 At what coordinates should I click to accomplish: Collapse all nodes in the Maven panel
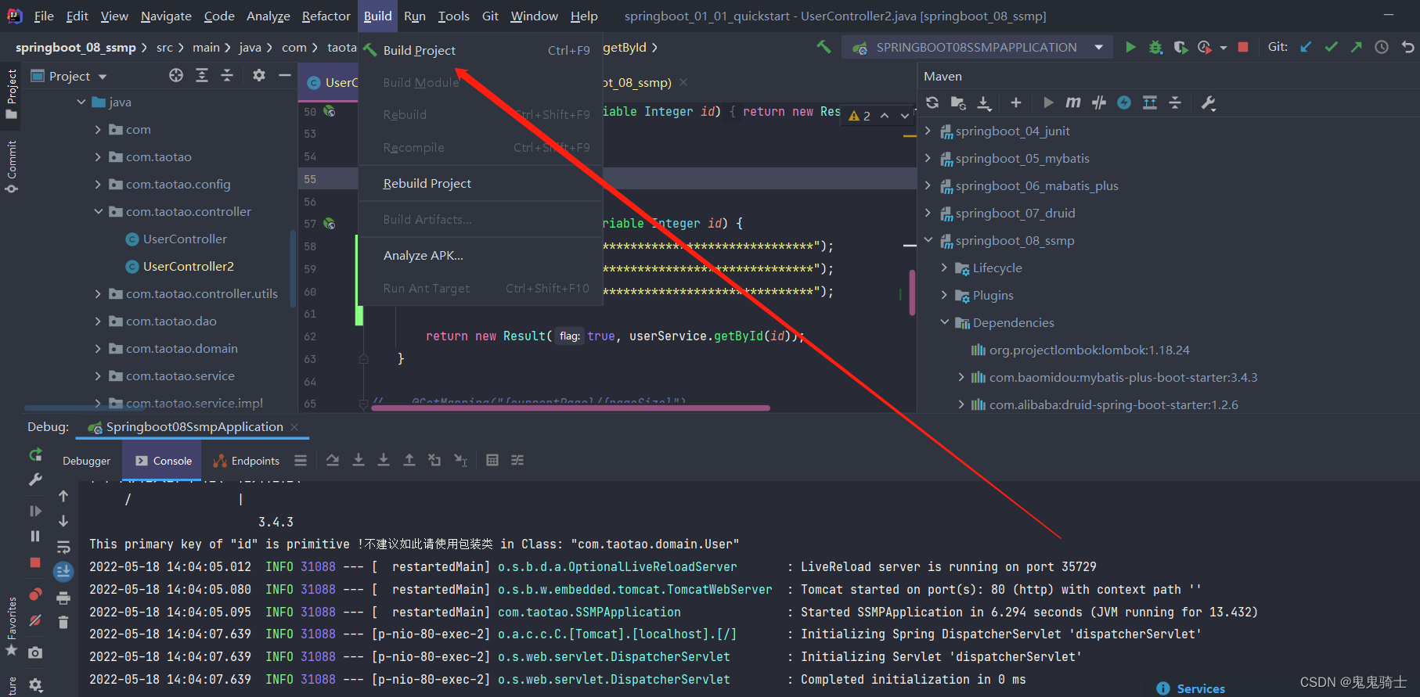(x=1175, y=102)
